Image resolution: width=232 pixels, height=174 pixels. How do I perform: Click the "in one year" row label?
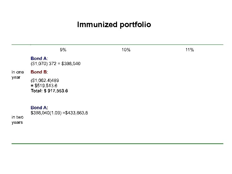pos(18,74)
